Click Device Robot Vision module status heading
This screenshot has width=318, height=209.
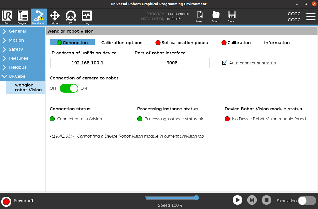(x=263, y=109)
